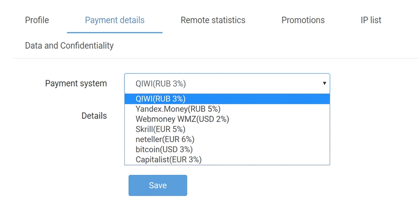Click the Details field label
The width and height of the screenshot is (419, 204).
(94, 116)
